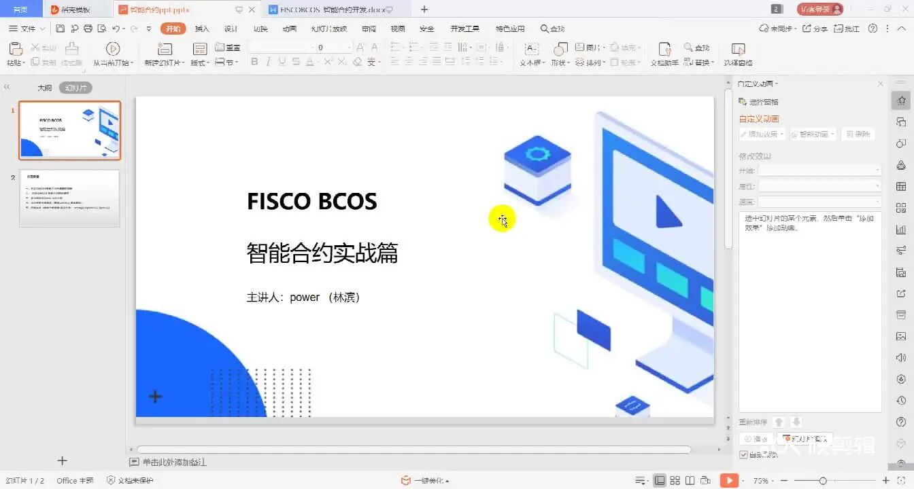Open the zoom percentage dropdown
Viewport: 914px width, 489px height.
point(764,481)
